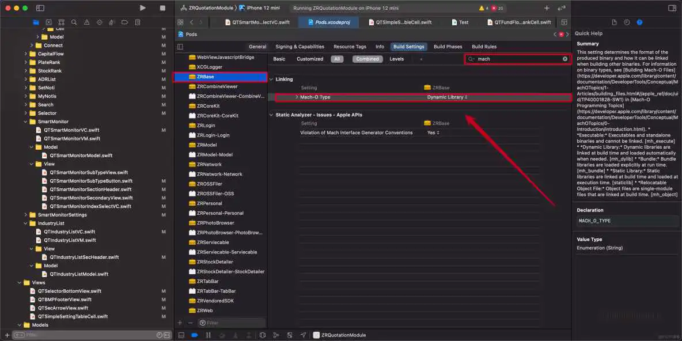Viewport: 682px width, 341px height.
Task: Remove the target with the minus button
Action: (190, 323)
